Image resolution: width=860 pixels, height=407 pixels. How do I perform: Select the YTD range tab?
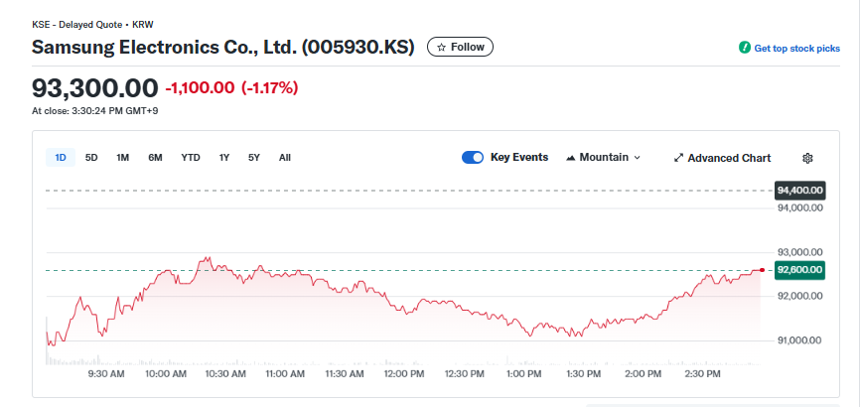point(191,158)
